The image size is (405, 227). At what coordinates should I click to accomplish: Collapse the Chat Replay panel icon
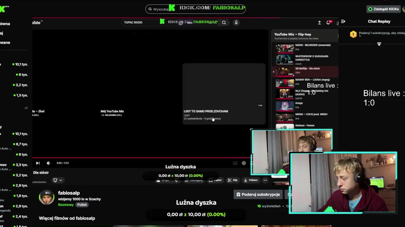coord(343,21)
